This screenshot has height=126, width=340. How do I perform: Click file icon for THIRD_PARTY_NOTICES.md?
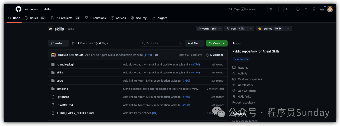(53, 113)
